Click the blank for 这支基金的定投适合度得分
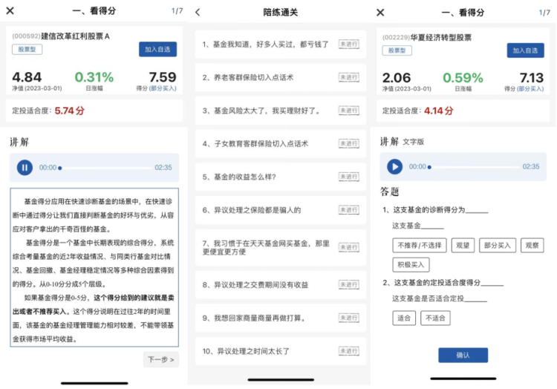The width and height of the screenshot is (557, 389). point(492,283)
